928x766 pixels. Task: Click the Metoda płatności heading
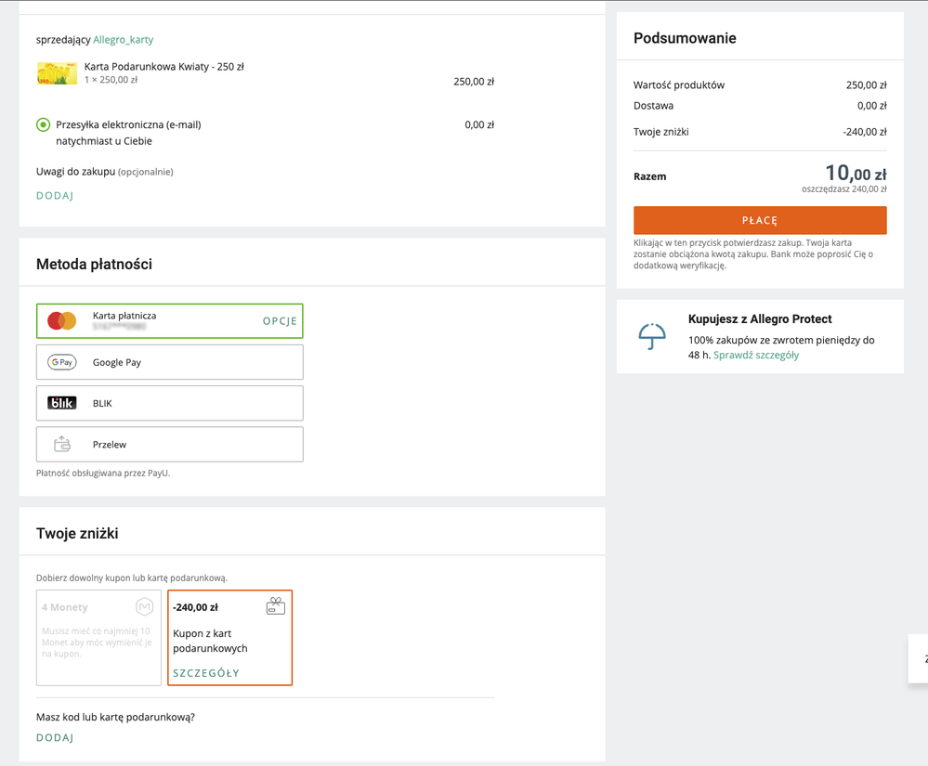(94, 265)
